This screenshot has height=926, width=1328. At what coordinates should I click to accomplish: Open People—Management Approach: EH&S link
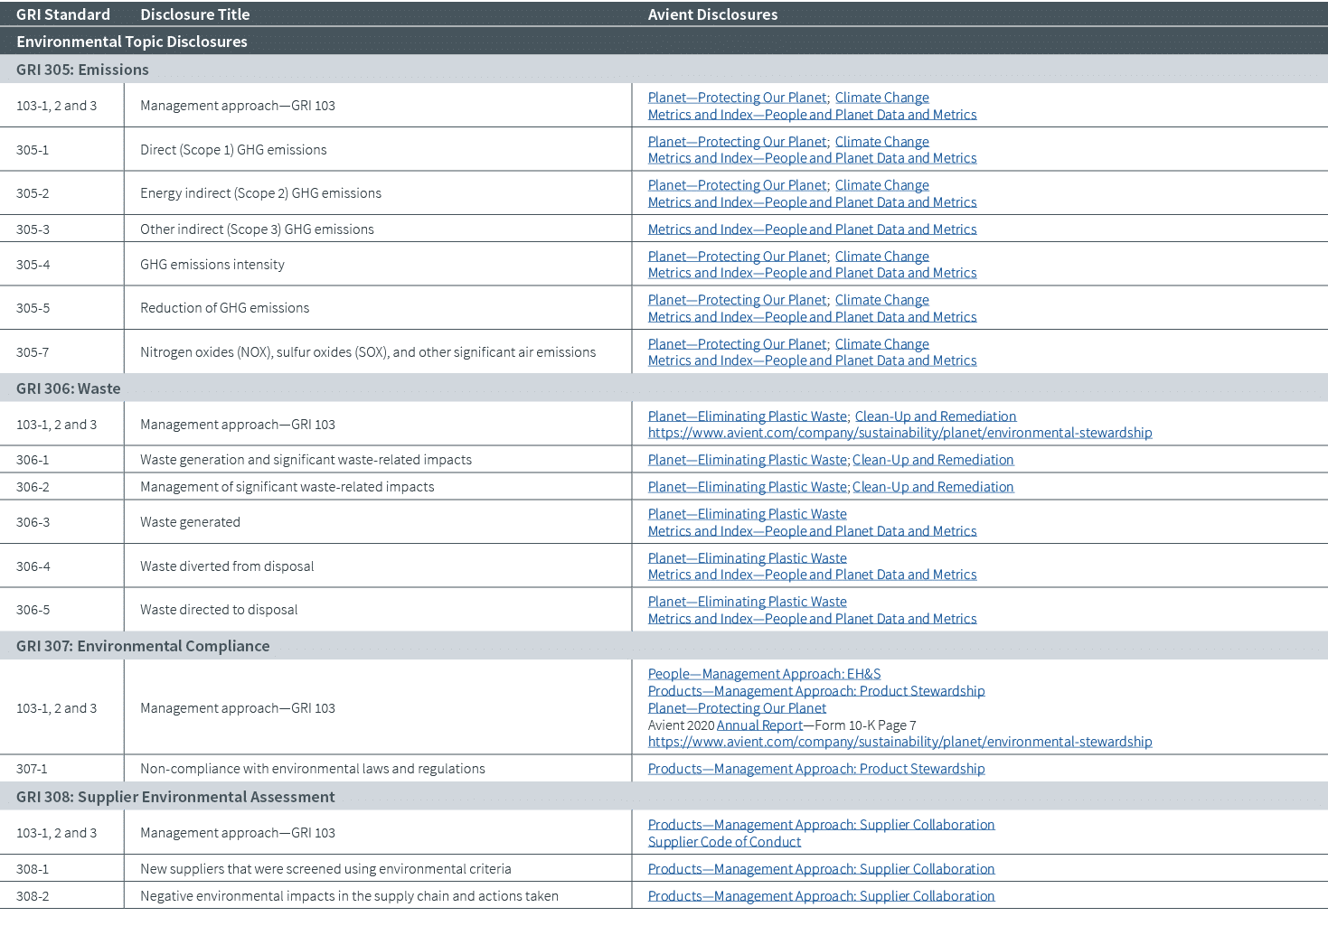coord(764,674)
